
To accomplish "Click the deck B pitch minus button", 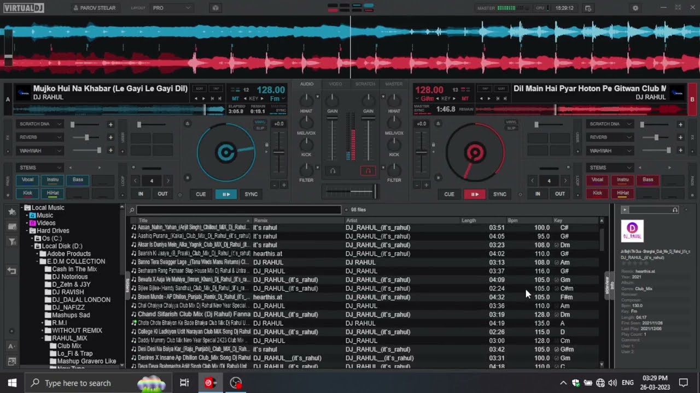I will (417, 185).
